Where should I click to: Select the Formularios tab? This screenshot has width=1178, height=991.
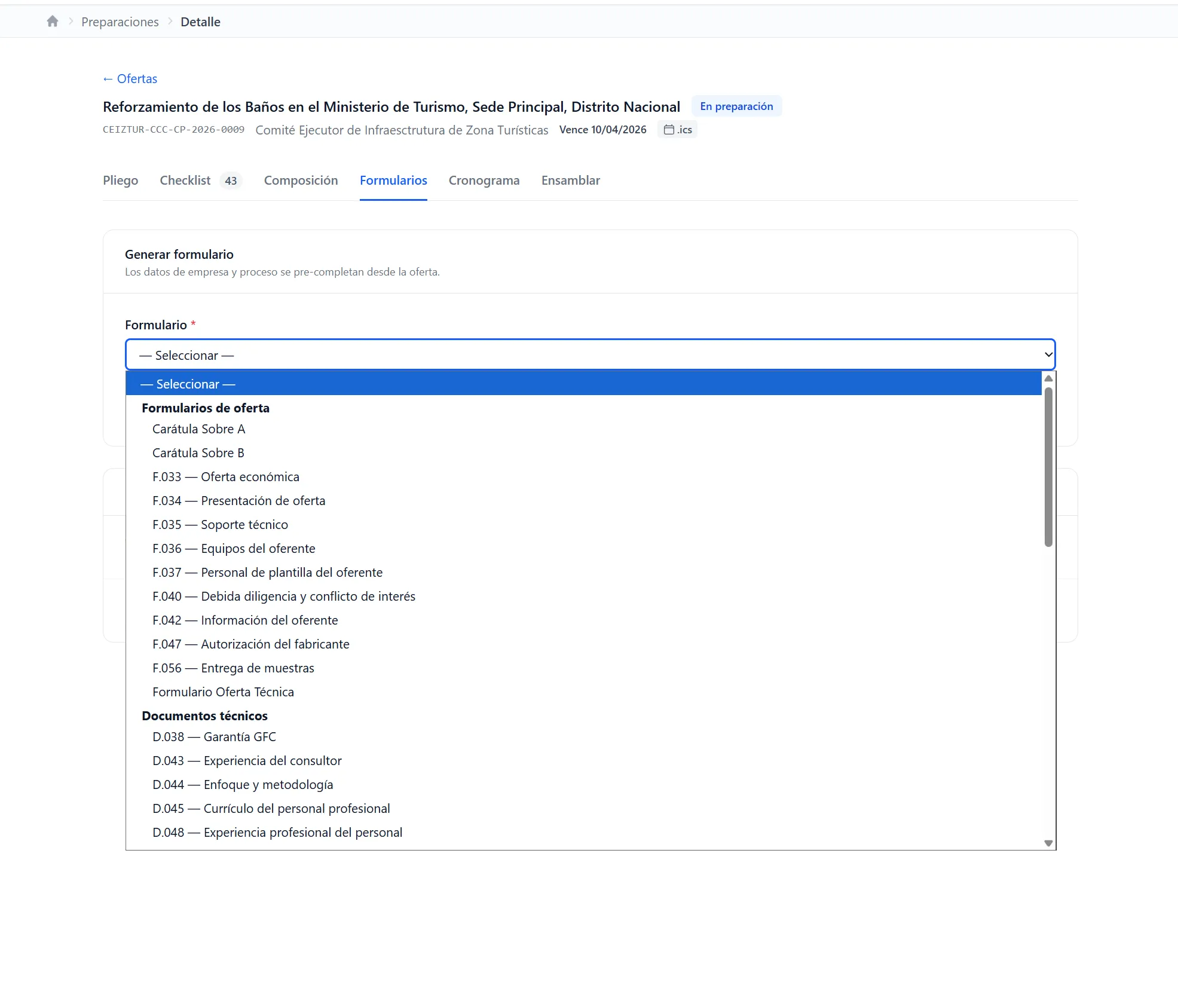393,181
